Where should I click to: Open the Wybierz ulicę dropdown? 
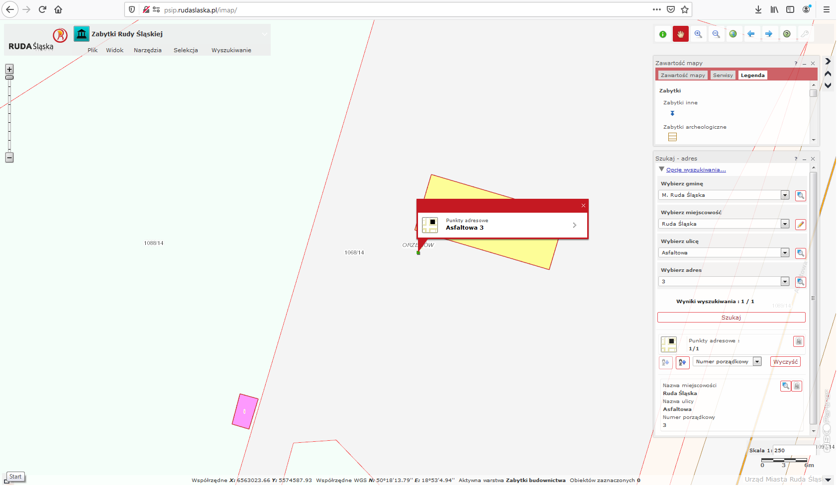(785, 253)
